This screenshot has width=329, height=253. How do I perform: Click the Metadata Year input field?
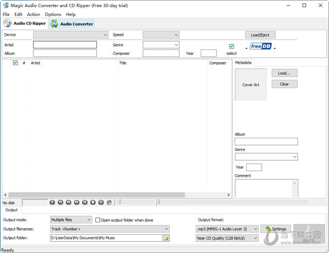click(254, 167)
